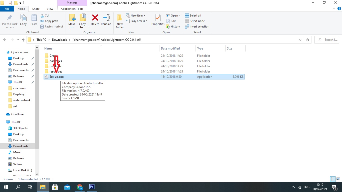
Task: Switch to the Home tab
Action: click(21, 9)
